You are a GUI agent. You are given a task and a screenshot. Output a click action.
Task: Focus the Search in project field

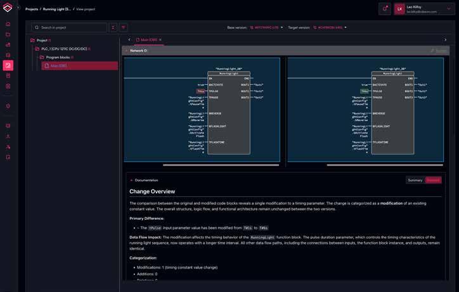(69, 27)
